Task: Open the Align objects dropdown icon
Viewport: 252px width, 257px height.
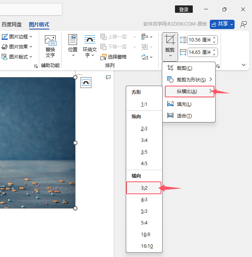Action: coord(147,37)
